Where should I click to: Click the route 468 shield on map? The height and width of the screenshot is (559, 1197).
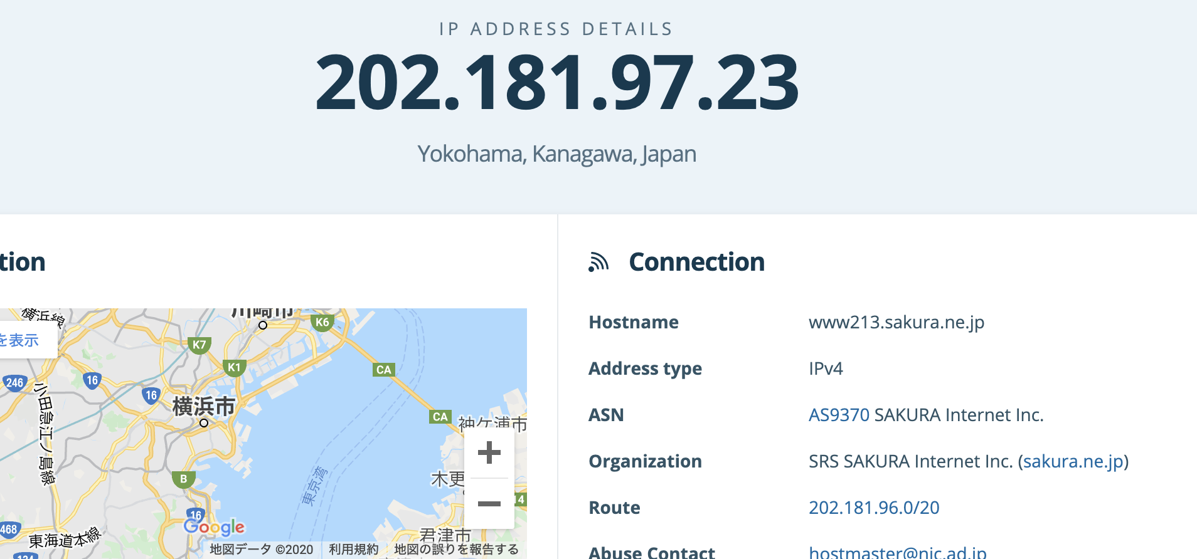pyautogui.click(x=9, y=530)
